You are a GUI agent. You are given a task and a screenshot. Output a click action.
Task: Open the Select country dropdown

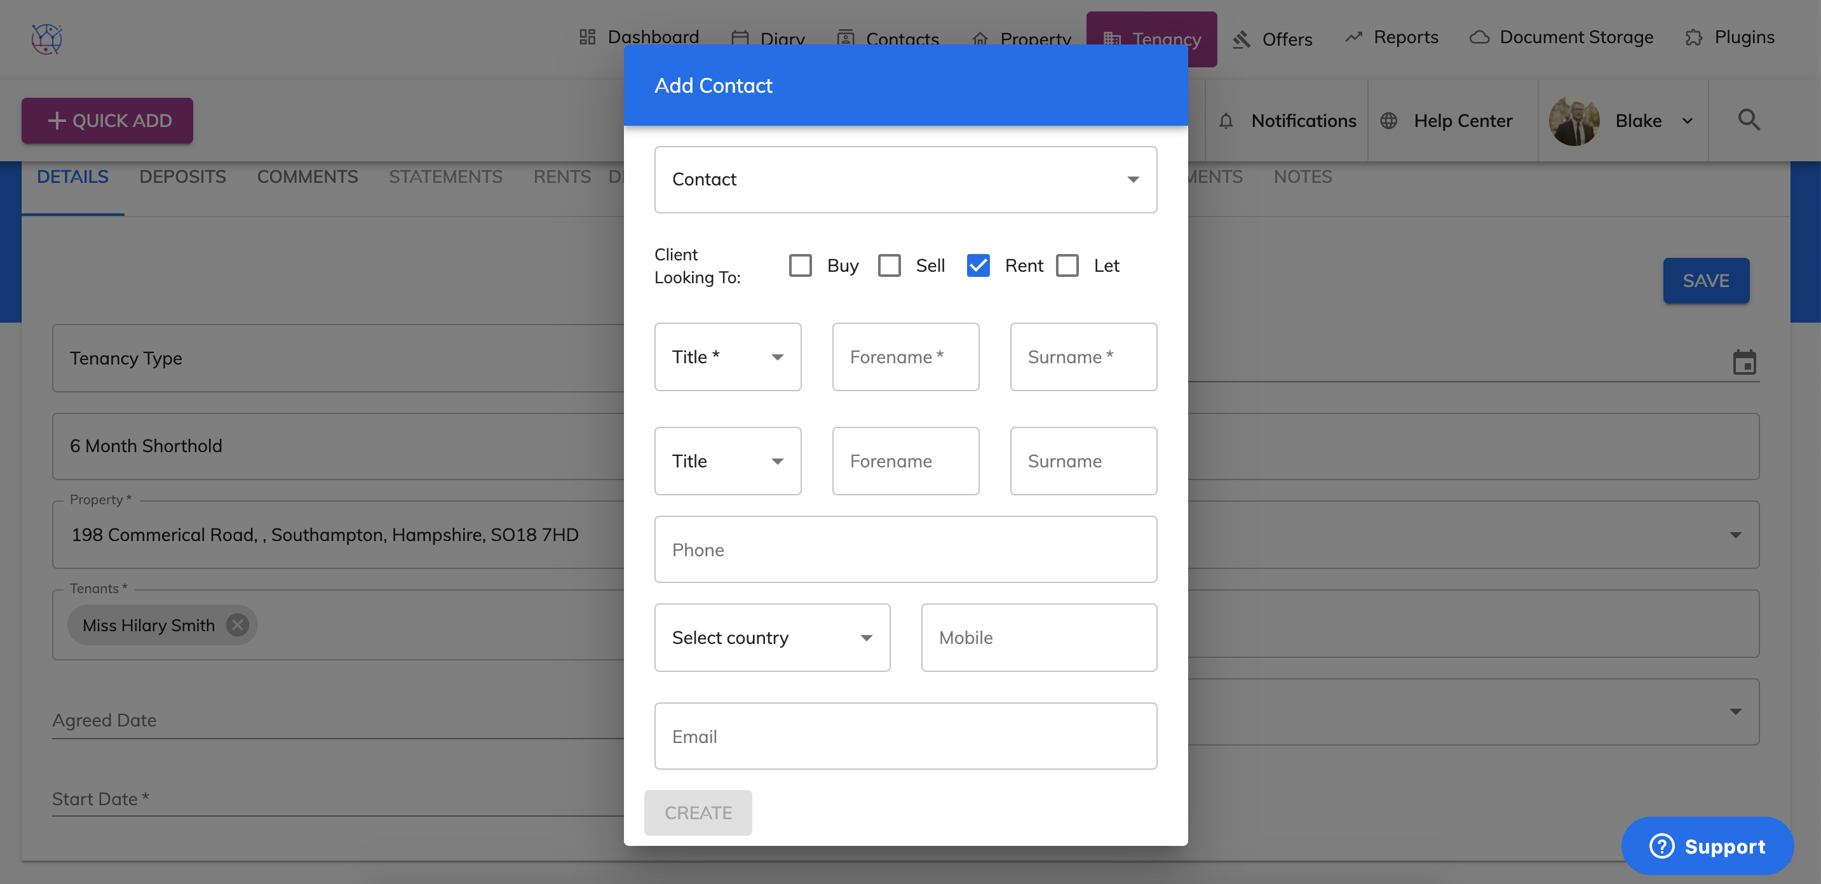point(771,638)
